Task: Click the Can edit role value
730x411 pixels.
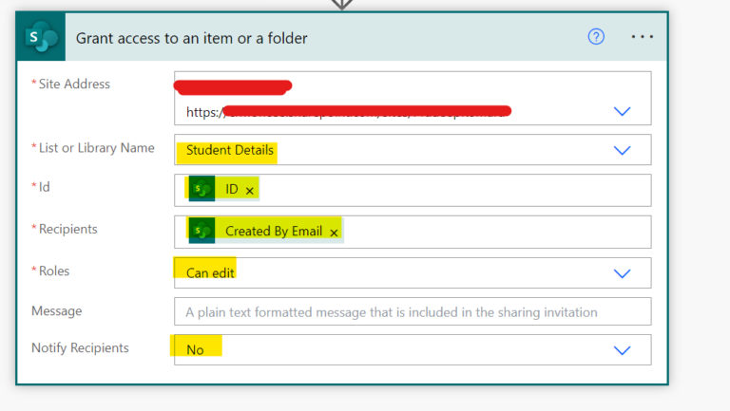Action: click(210, 273)
